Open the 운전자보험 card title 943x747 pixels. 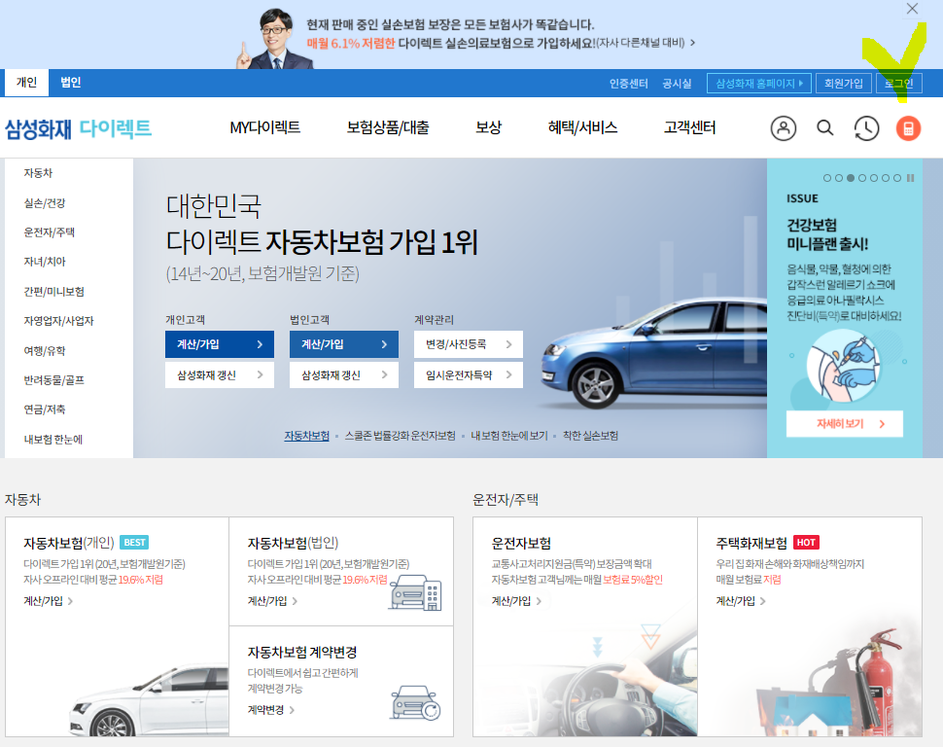[521, 543]
